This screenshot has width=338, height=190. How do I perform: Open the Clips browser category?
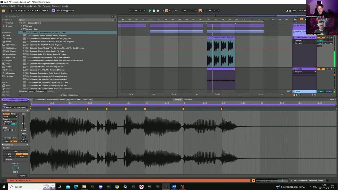point(8,64)
